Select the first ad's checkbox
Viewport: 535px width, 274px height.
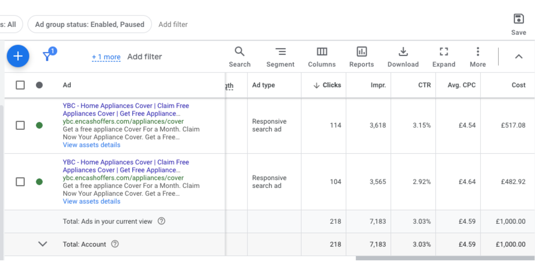(20, 125)
